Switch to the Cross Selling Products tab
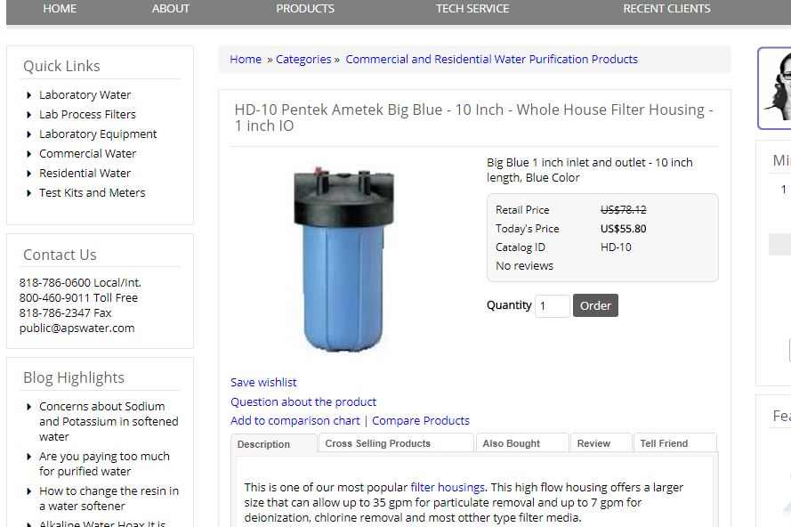The height and width of the screenshot is (527, 791). coord(397,443)
